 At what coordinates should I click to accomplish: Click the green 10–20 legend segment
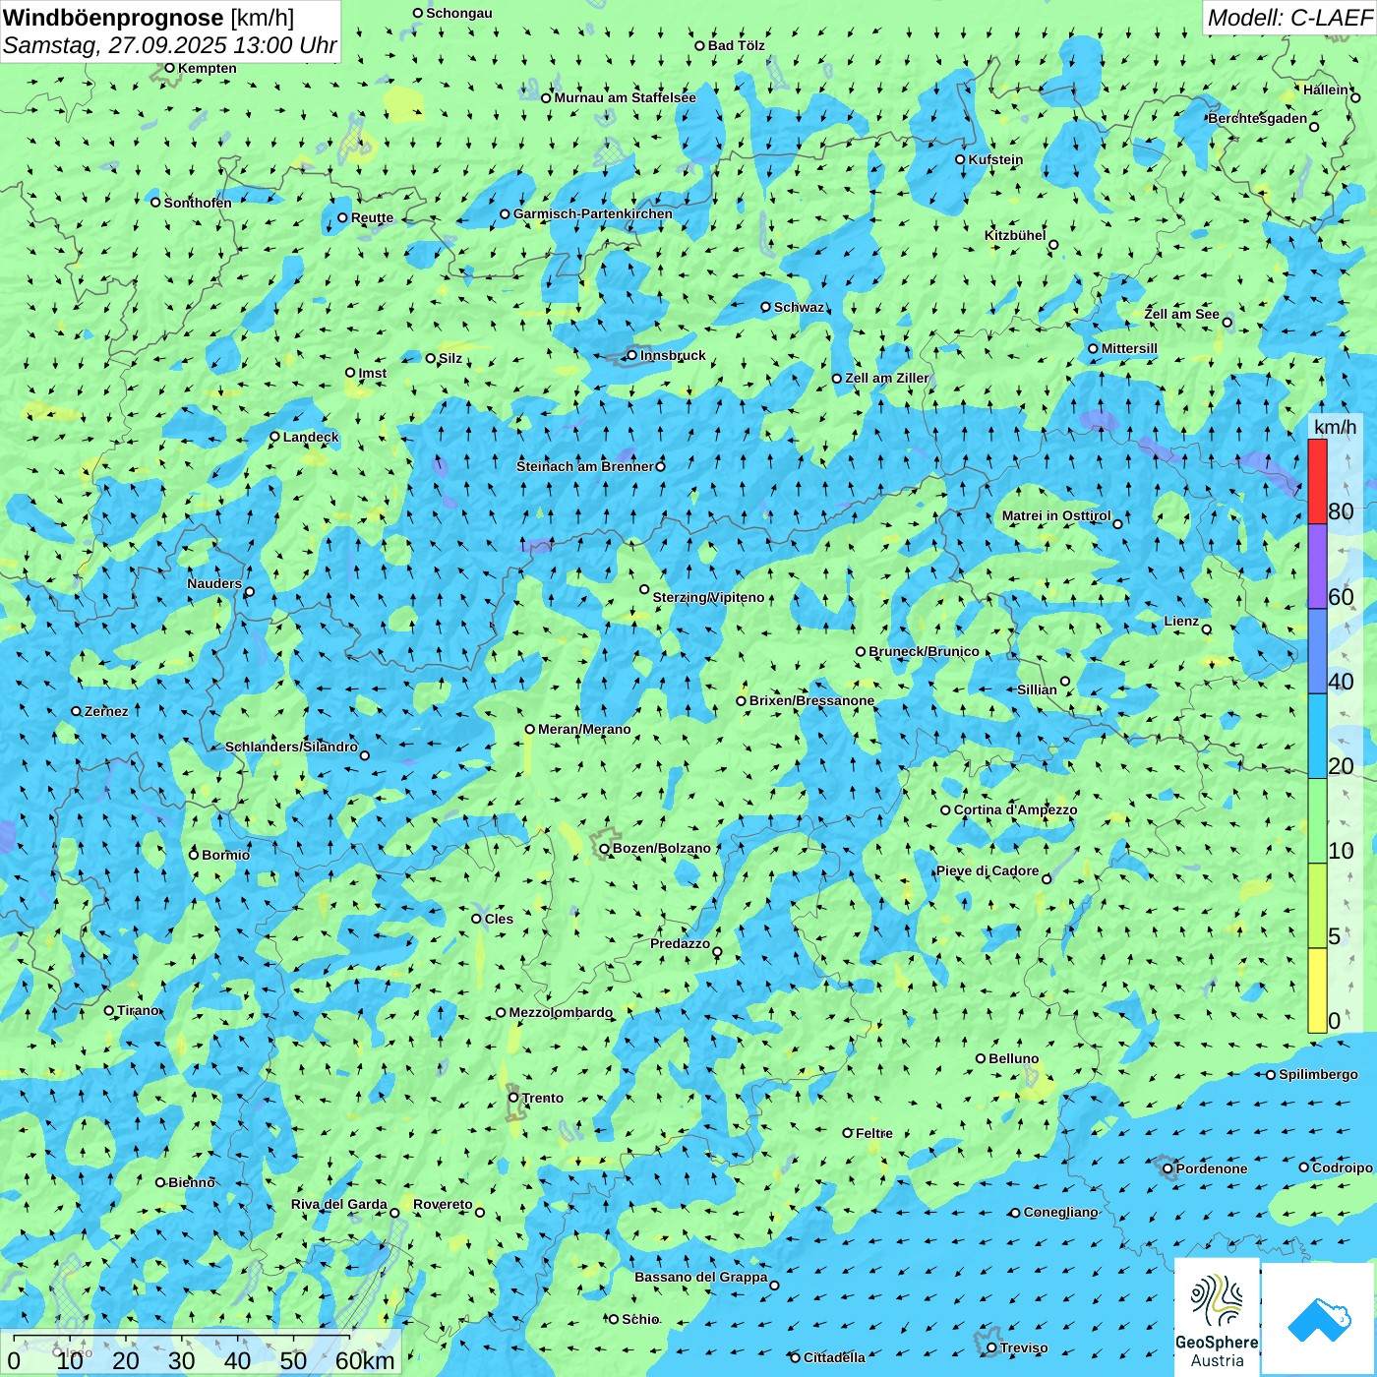pyautogui.click(x=1317, y=821)
